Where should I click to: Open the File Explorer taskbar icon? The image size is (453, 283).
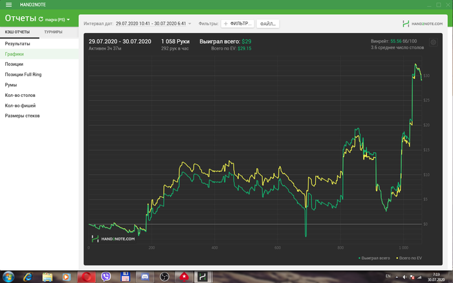(x=47, y=277)
